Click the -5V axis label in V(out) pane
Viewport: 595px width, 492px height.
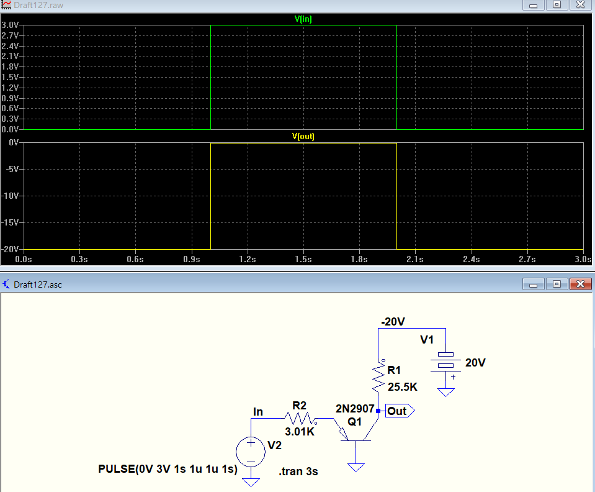[12, 169]
